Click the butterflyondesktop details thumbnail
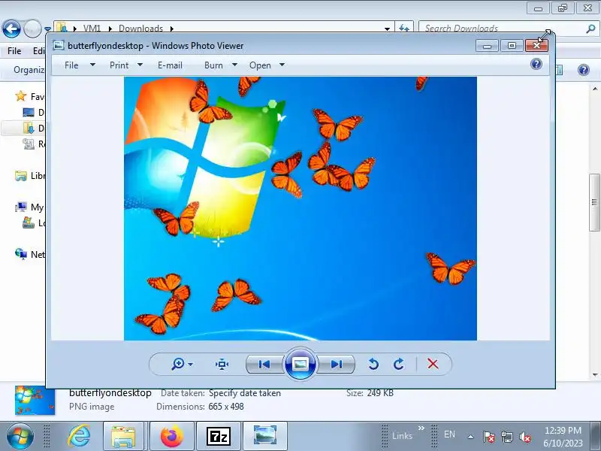This screenshot has height=451, width=601. pyautogui.click(x=35, y=400)
